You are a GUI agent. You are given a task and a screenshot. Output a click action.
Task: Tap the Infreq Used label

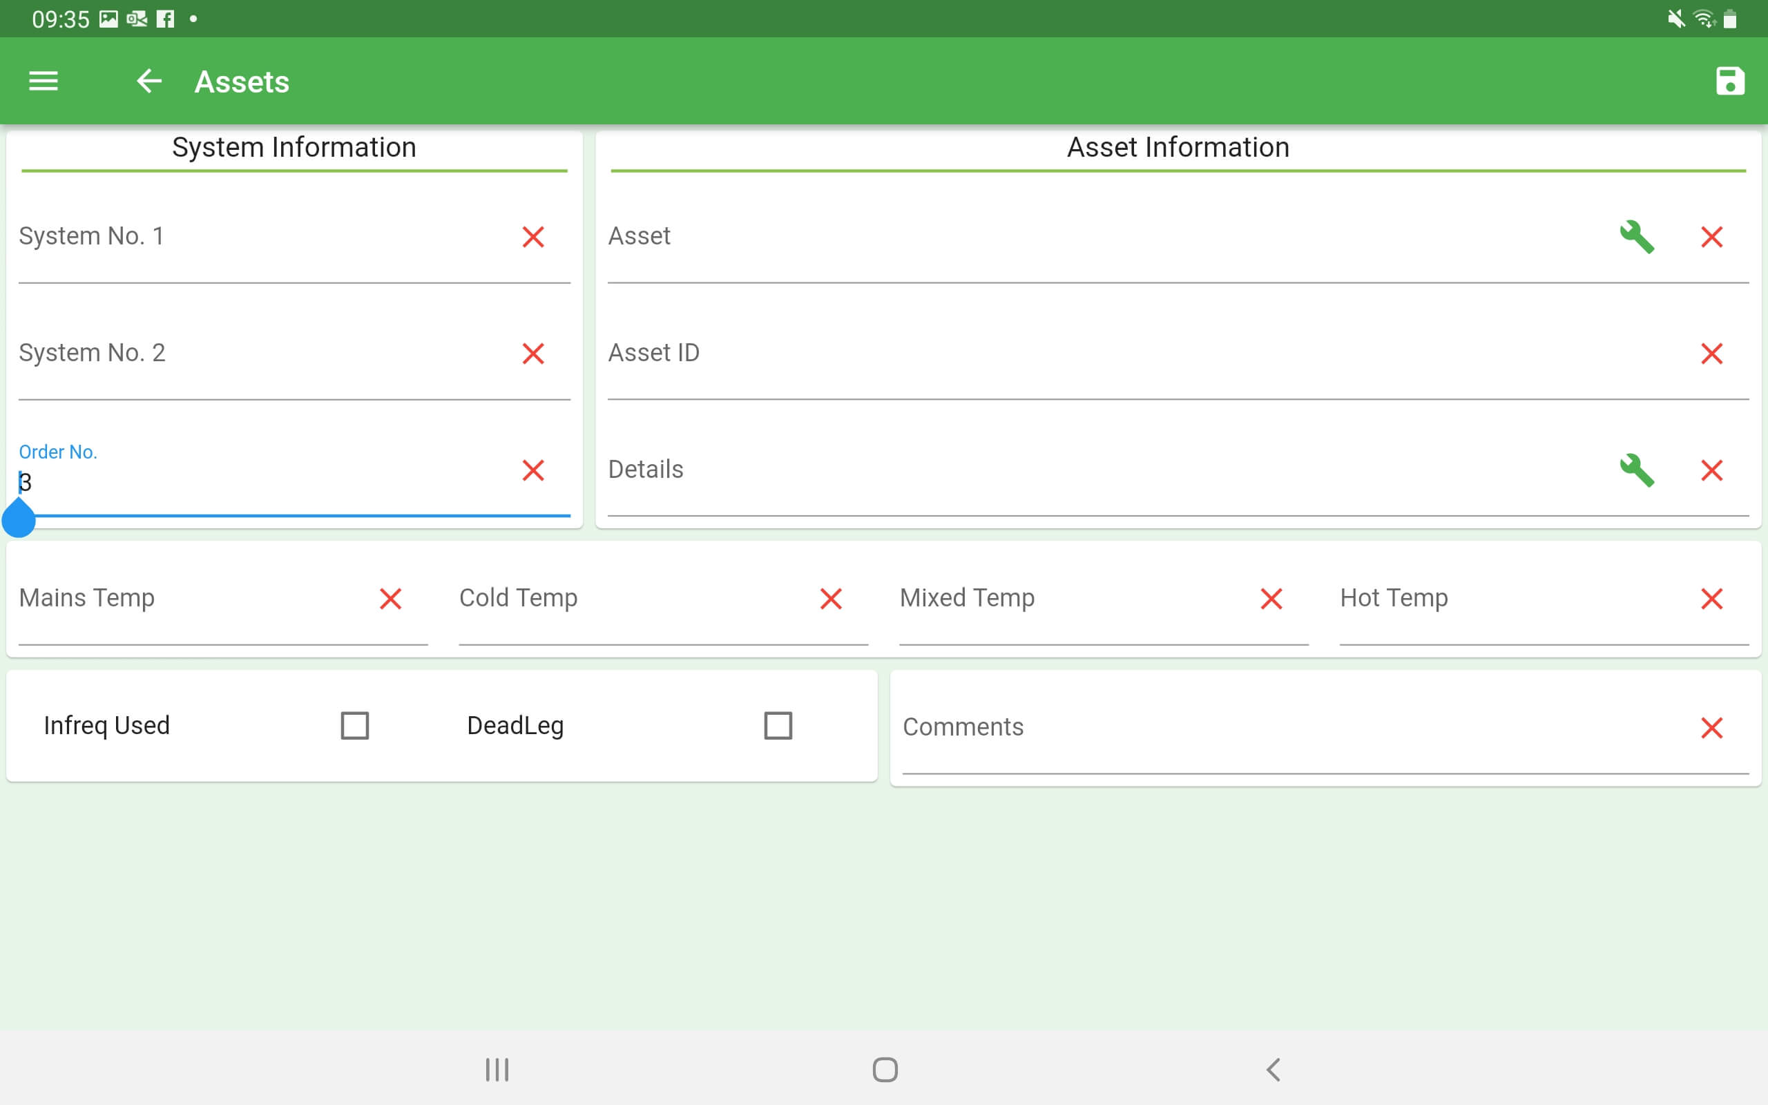coord(106,726)
